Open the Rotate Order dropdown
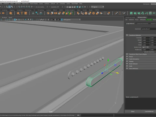This screenshot has height=117, width=156. (x=145, y=47)
